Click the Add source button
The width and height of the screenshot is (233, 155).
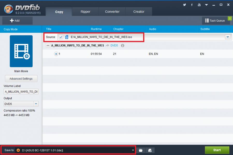(x=17, y=20)
